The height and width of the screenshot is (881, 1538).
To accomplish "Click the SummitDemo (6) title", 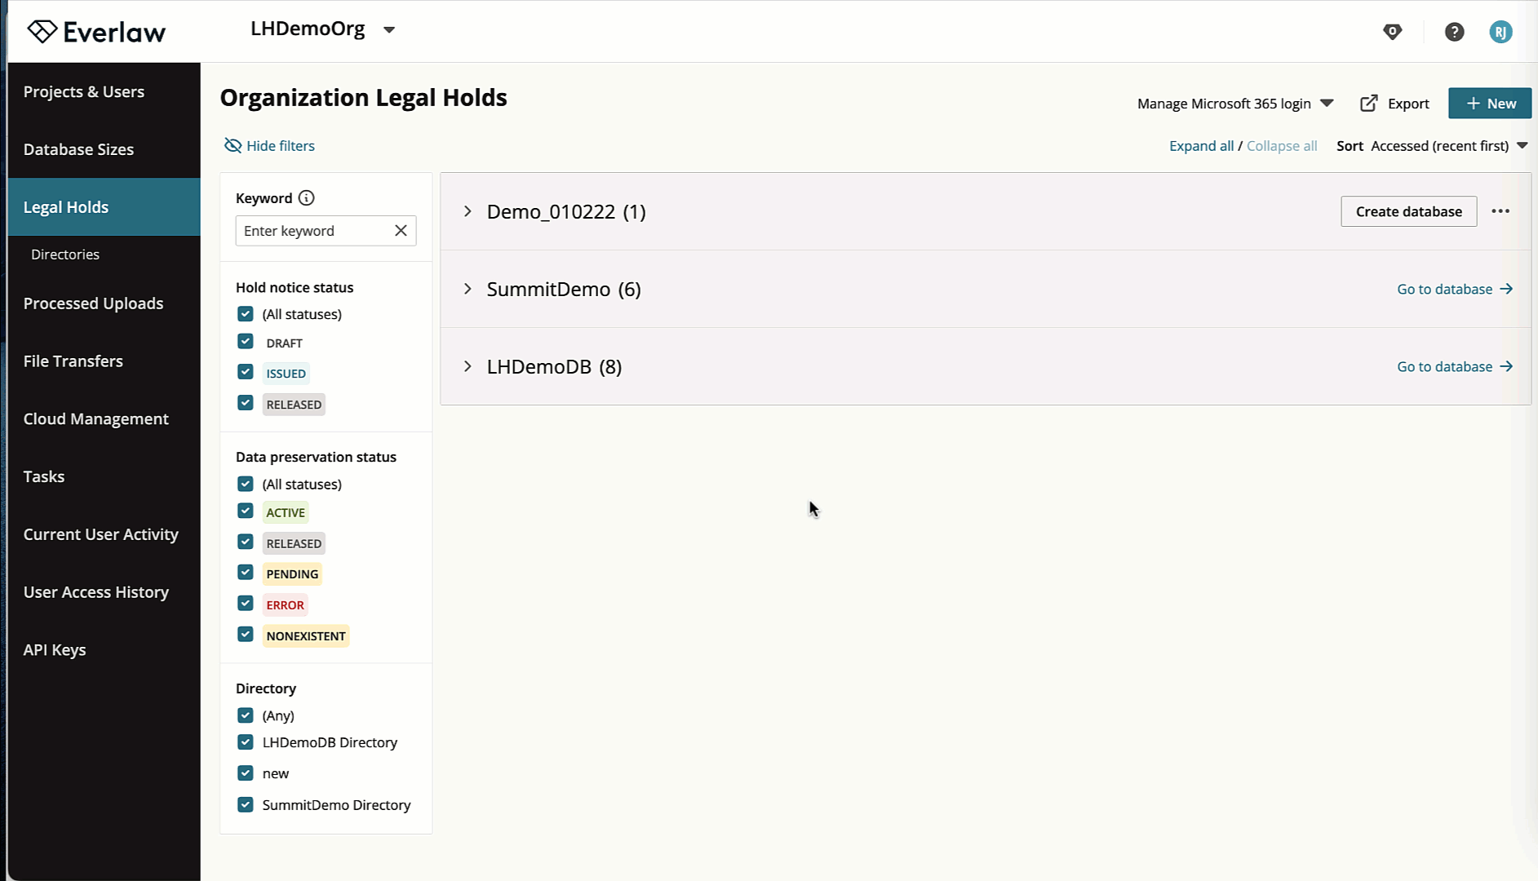I will click(x=564, y=290).
